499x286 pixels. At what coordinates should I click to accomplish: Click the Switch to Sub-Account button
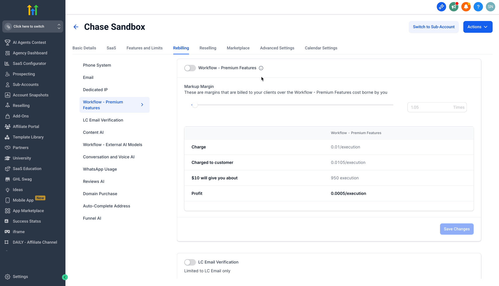(434, 27)
